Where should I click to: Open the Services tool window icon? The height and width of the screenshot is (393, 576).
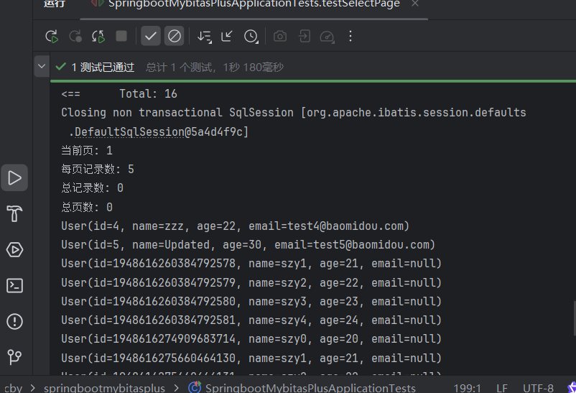pyautogui.click(x=14, y=249)
